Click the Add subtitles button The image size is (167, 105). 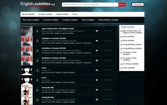[138, 5]
